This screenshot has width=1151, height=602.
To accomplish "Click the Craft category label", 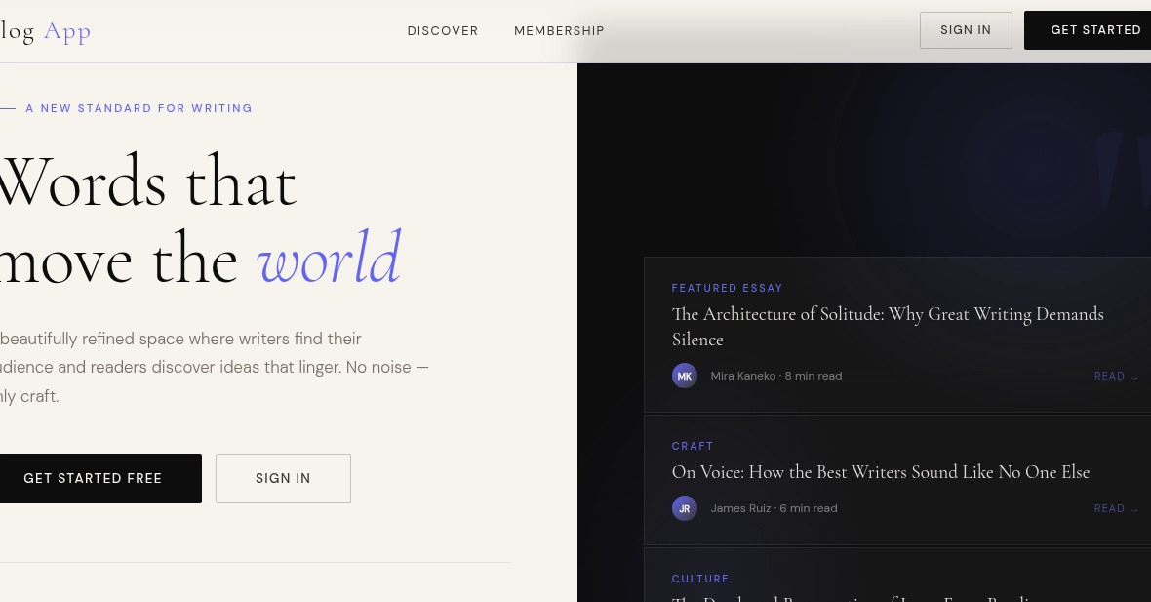I will click(x=693, y=446).
